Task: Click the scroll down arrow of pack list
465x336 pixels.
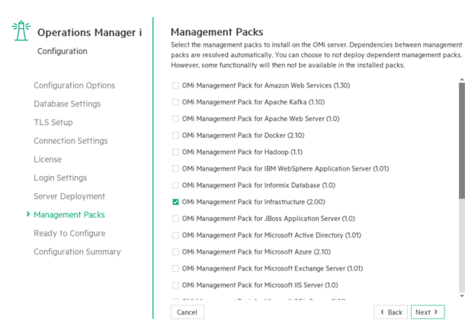Action: tap(462, 296)
